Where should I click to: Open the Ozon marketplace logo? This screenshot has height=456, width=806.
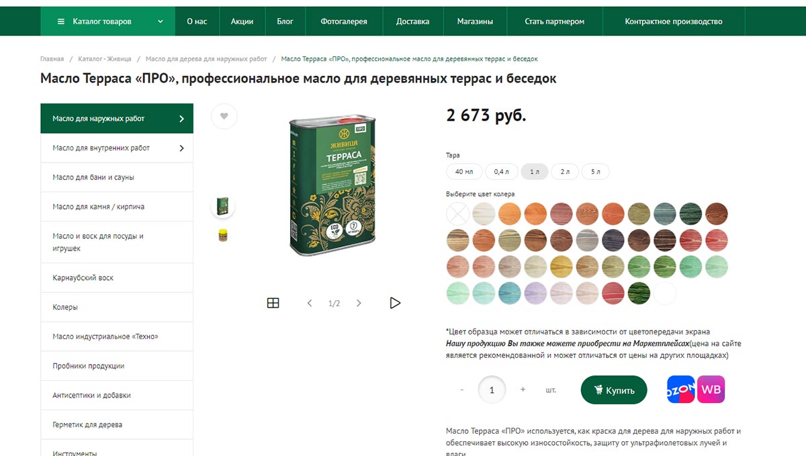click(x=680, y=390)
